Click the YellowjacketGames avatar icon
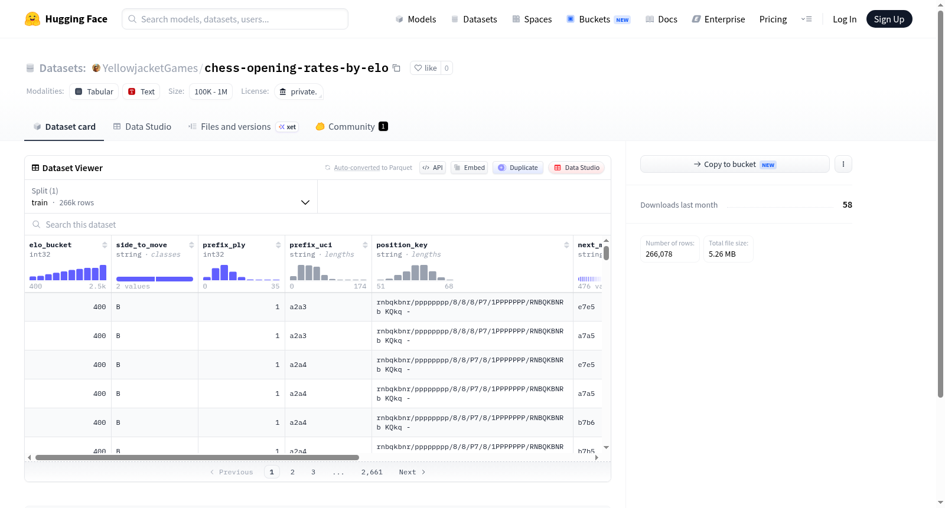 (96, 68)
